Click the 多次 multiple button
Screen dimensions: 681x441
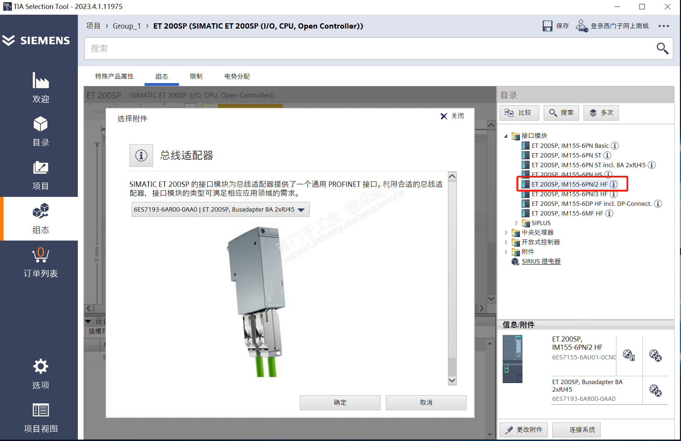601,113
